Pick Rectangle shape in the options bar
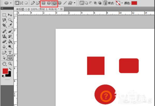Image resolution: width=155 pixels, height=106 pixels. [x=43, y=3]
